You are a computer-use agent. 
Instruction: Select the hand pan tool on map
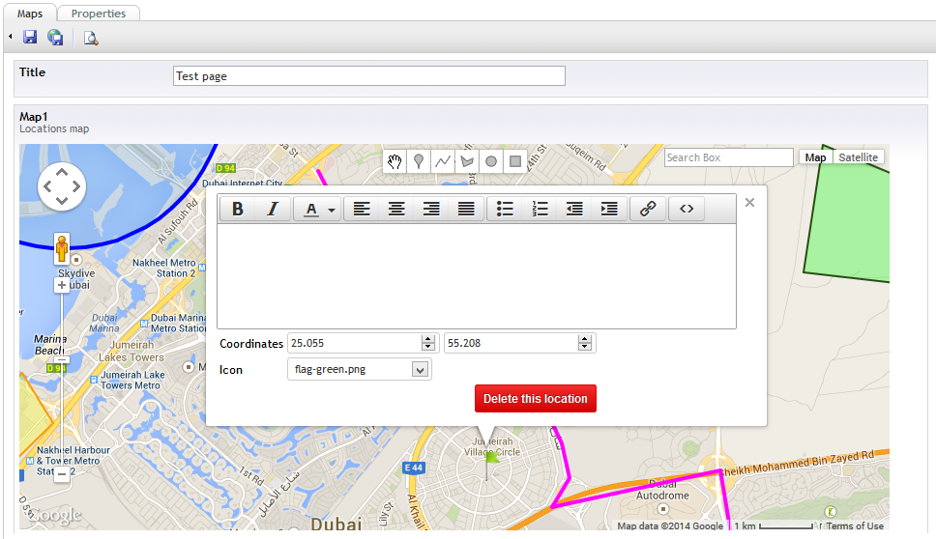tap(395, 161)
